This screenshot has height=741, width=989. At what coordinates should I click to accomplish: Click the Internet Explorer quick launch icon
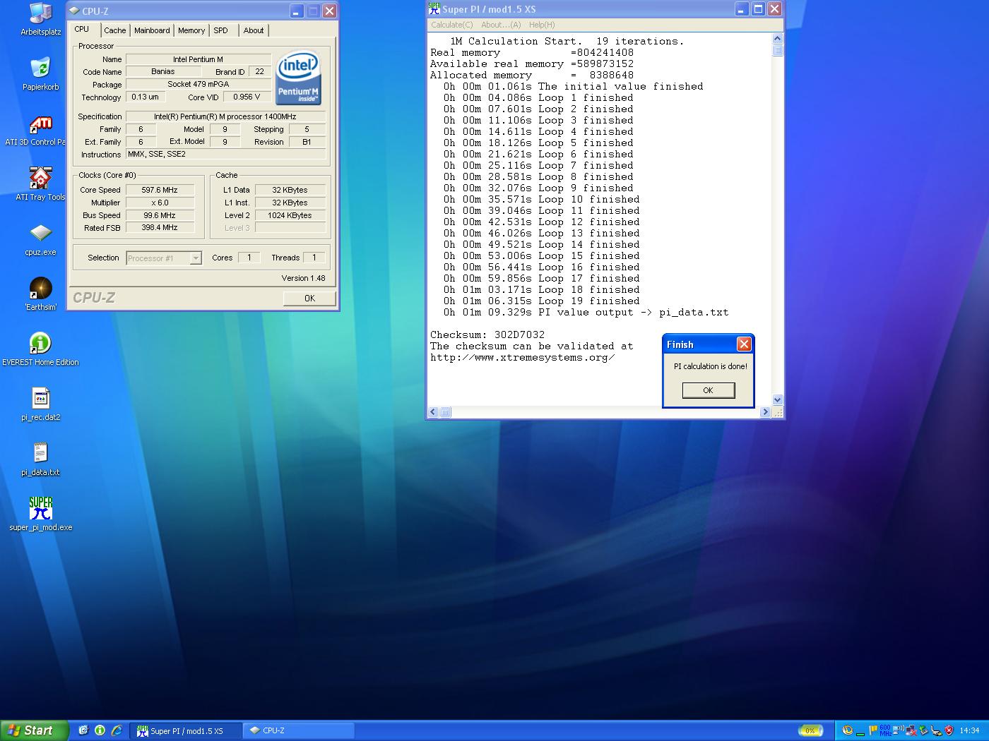coord(117,730)
